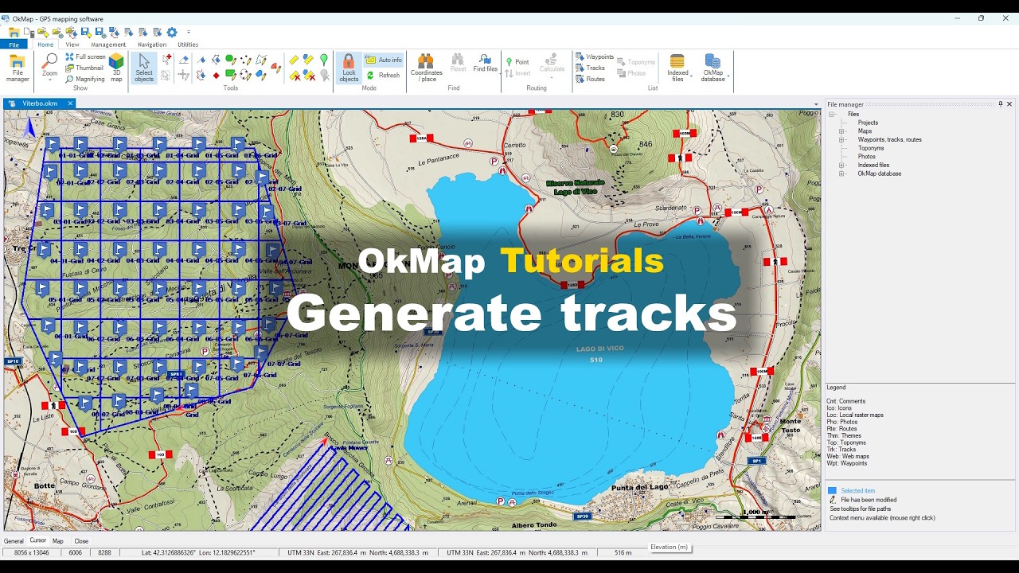Click the Refresh button

pyautogui.click(x=383, y=76)
